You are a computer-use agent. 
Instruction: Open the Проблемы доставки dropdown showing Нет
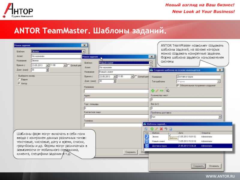220,117
